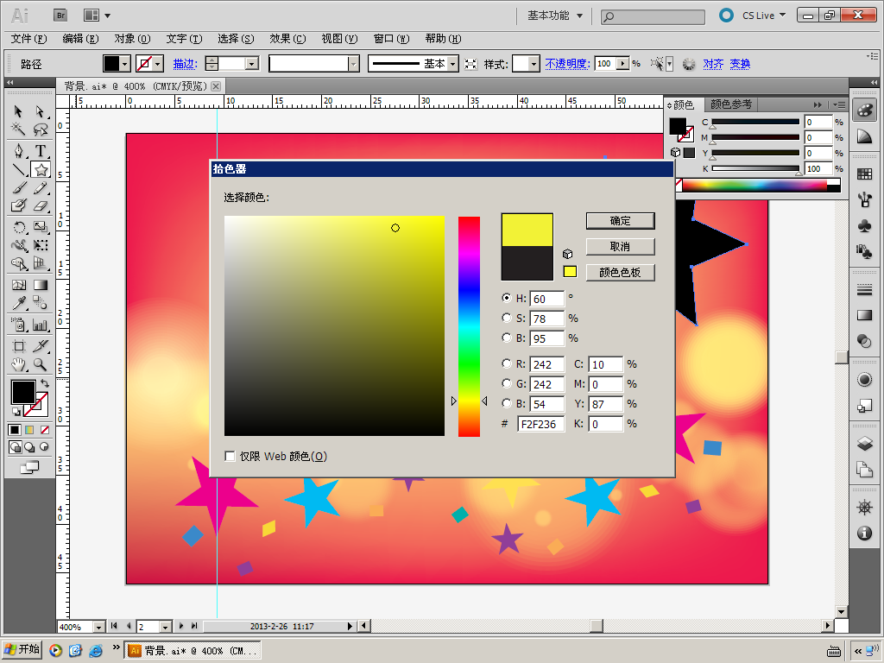Image resolution: width=884 pixels, height=663 pixels.
Task: Click the Windows 开始 start button
Action: tap(22, 649)
